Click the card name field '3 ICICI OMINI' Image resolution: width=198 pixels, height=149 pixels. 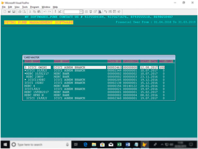(x=38, y=67)
